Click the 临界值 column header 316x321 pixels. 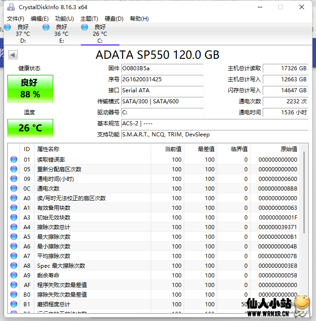point(233,149)
